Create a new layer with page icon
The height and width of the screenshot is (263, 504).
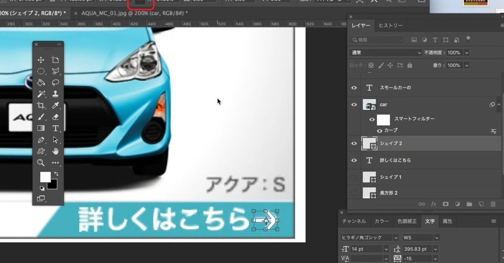pyautogui.click(x=481, y=204)
